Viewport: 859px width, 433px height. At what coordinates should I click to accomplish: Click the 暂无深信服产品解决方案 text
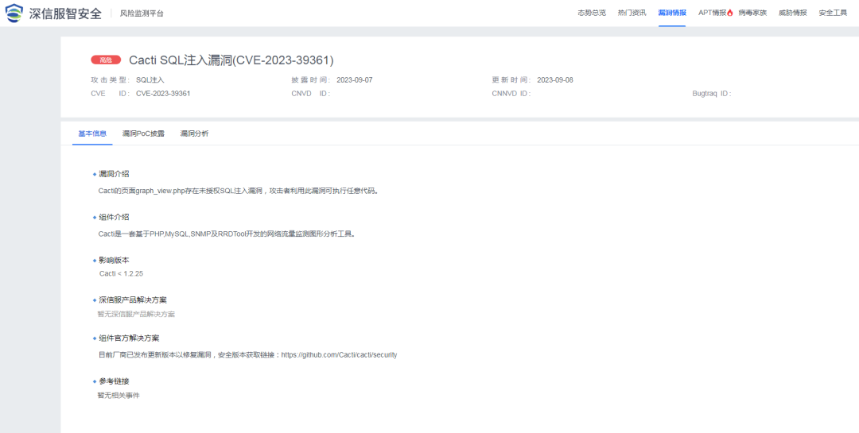[x=137, y=314]
